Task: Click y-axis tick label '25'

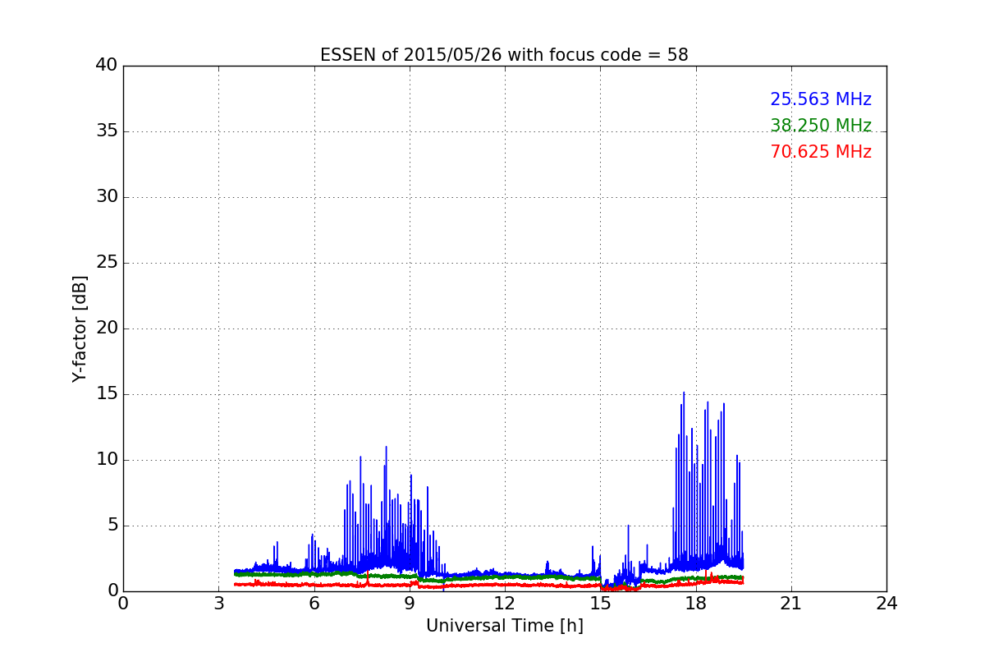Action: tap(107, 263)
